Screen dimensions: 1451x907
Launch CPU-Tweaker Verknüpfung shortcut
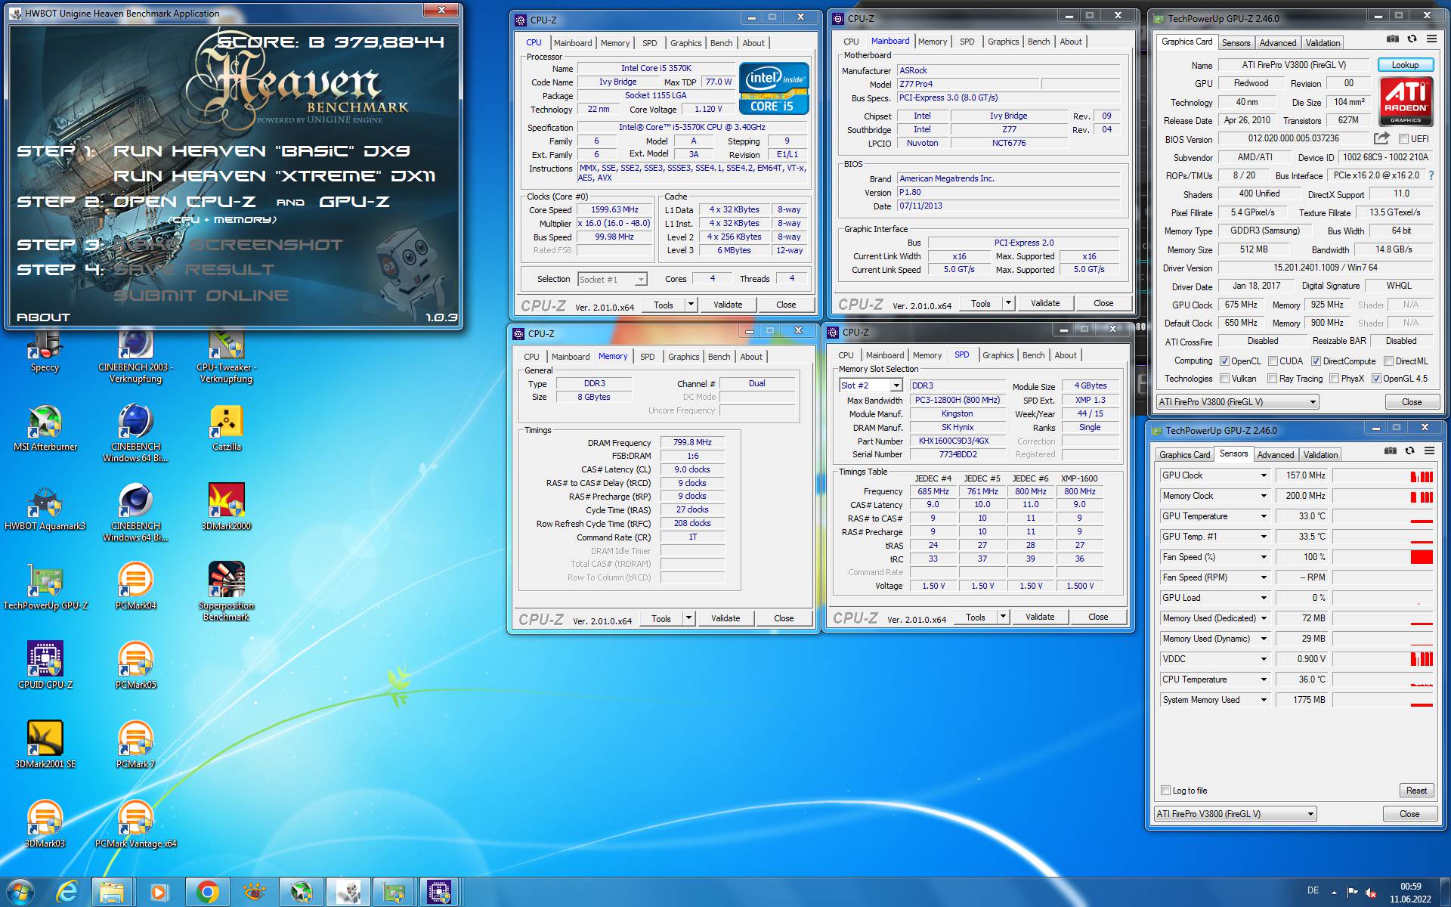(227, 357)
